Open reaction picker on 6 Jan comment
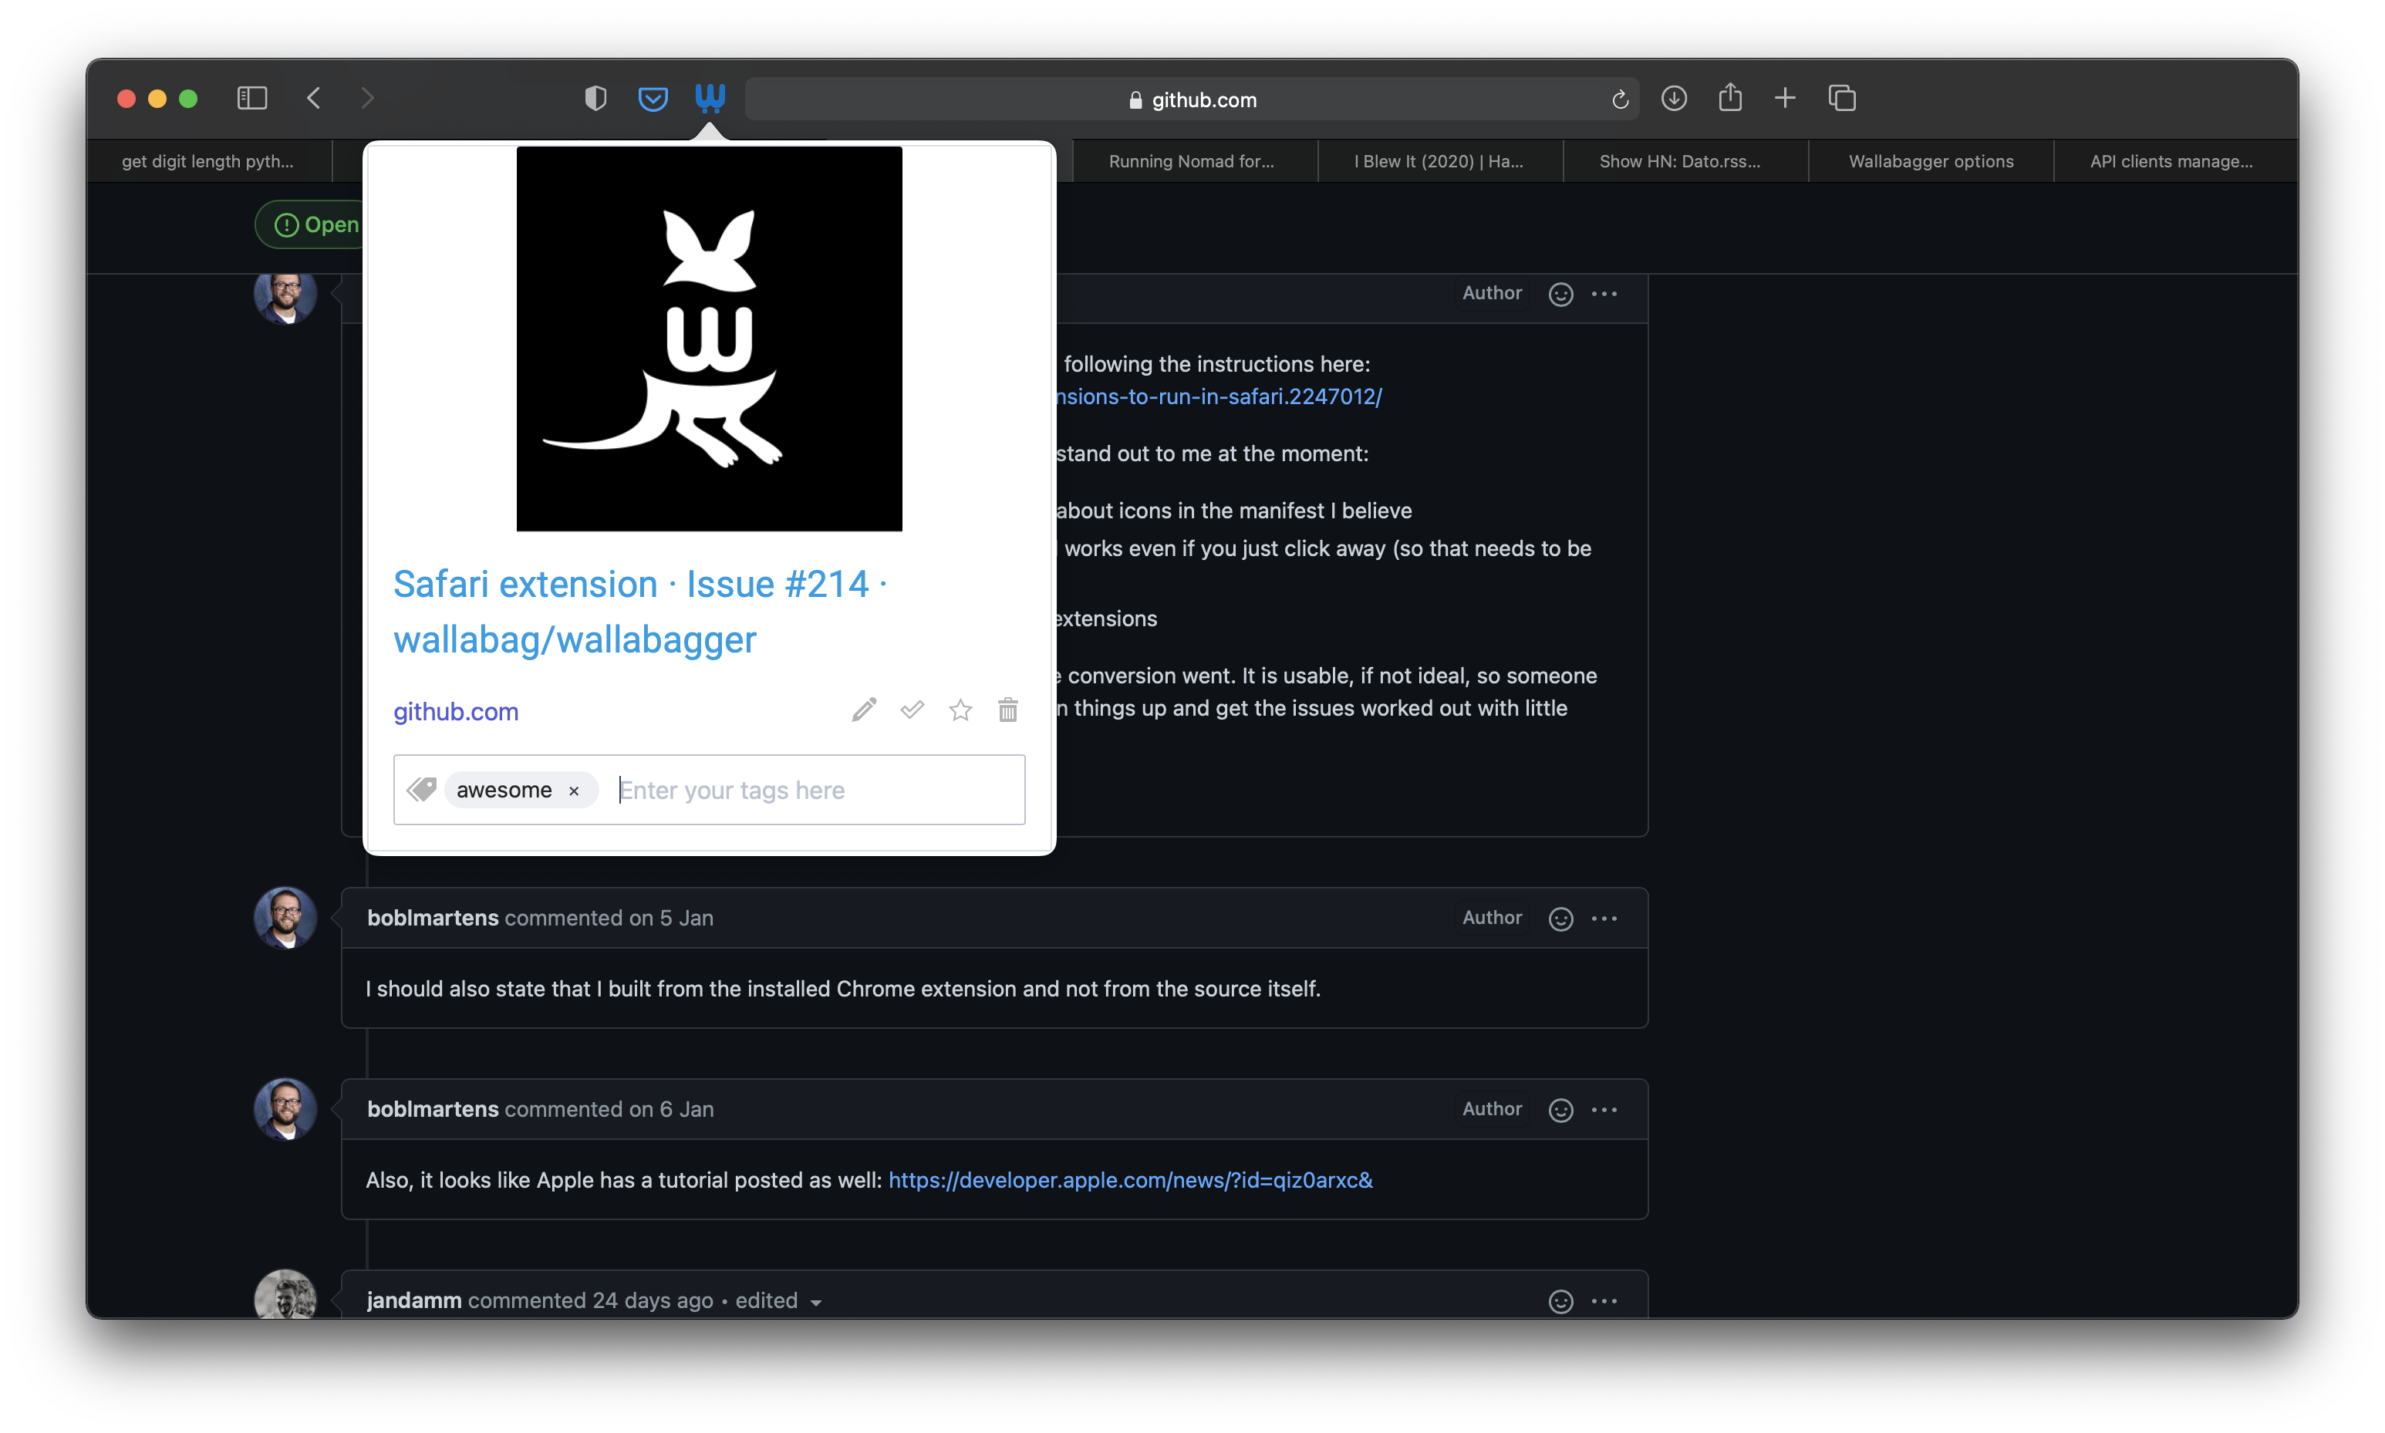This screenshot has width=2385, height=1433. 1560,1110
